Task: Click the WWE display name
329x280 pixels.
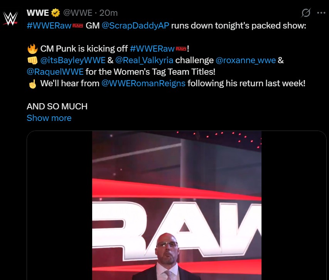Action: coord(38,13)
